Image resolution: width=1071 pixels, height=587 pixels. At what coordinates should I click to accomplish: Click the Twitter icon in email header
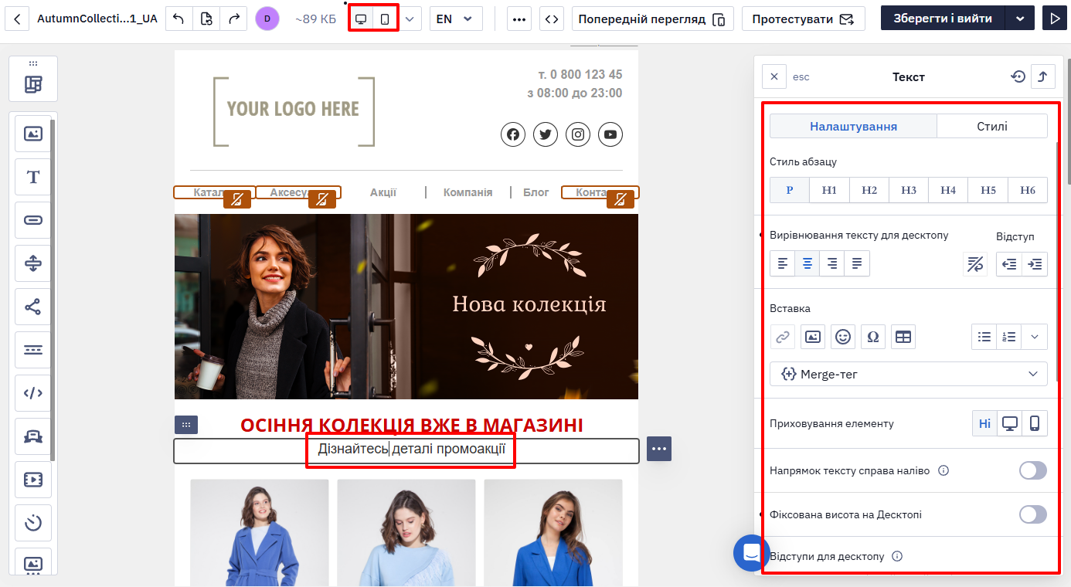[x=546, y=134]
